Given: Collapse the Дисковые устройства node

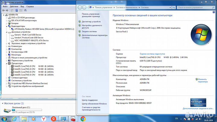Looking at the screenshot, I should pos(7,32).
